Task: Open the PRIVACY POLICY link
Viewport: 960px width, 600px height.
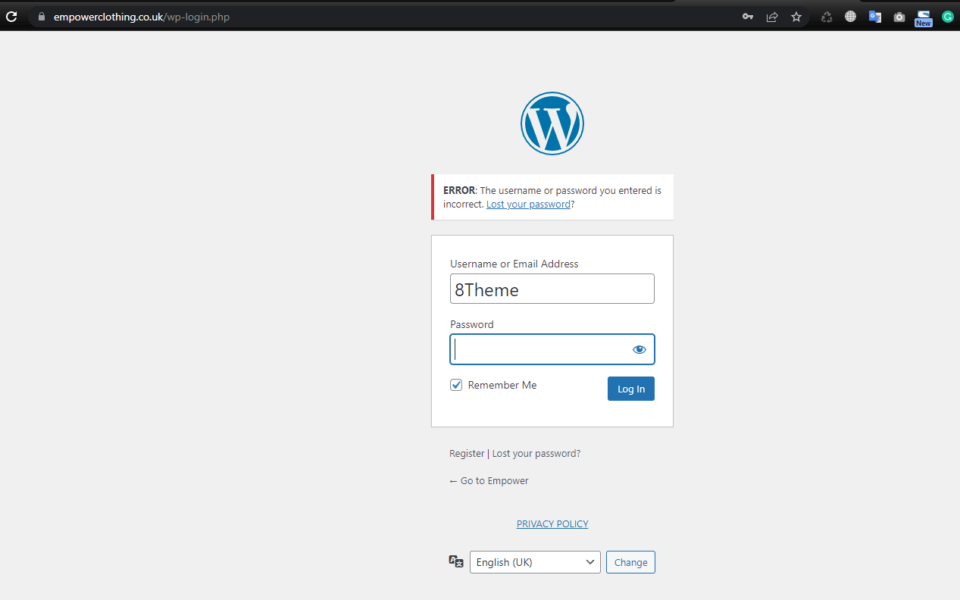Action: [552, 524]
